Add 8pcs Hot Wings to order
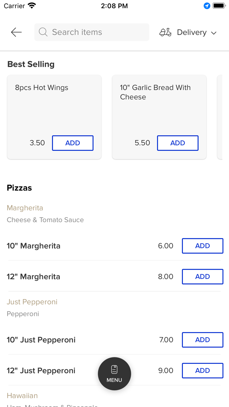The height and width of the screenshot is (407, 229). [x=73, y=143]
